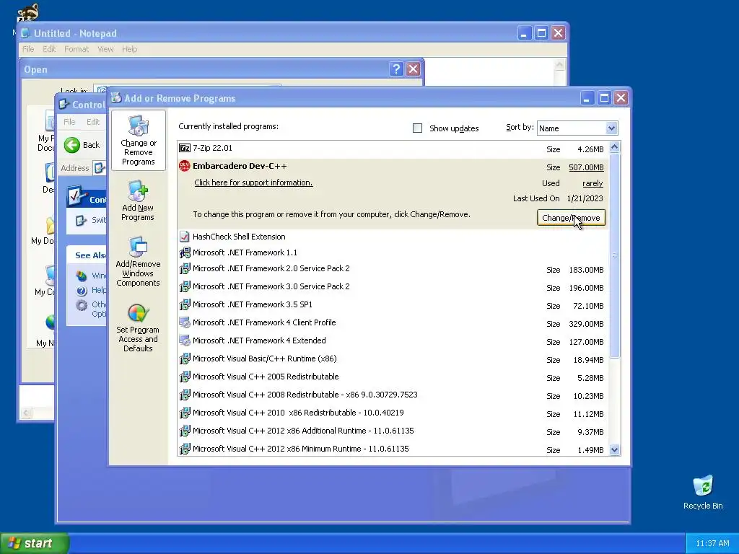Click the Add or Remove Programs title bar icon
The height and width of the screenshot is (554, 739).
(116, 97)
